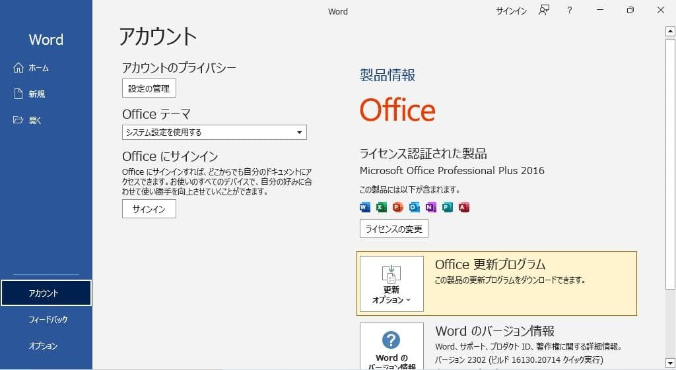The width and height of the screenshot is (676, 370).
Task: Select アカウント in the sidebar
Action: pos(46,293)
